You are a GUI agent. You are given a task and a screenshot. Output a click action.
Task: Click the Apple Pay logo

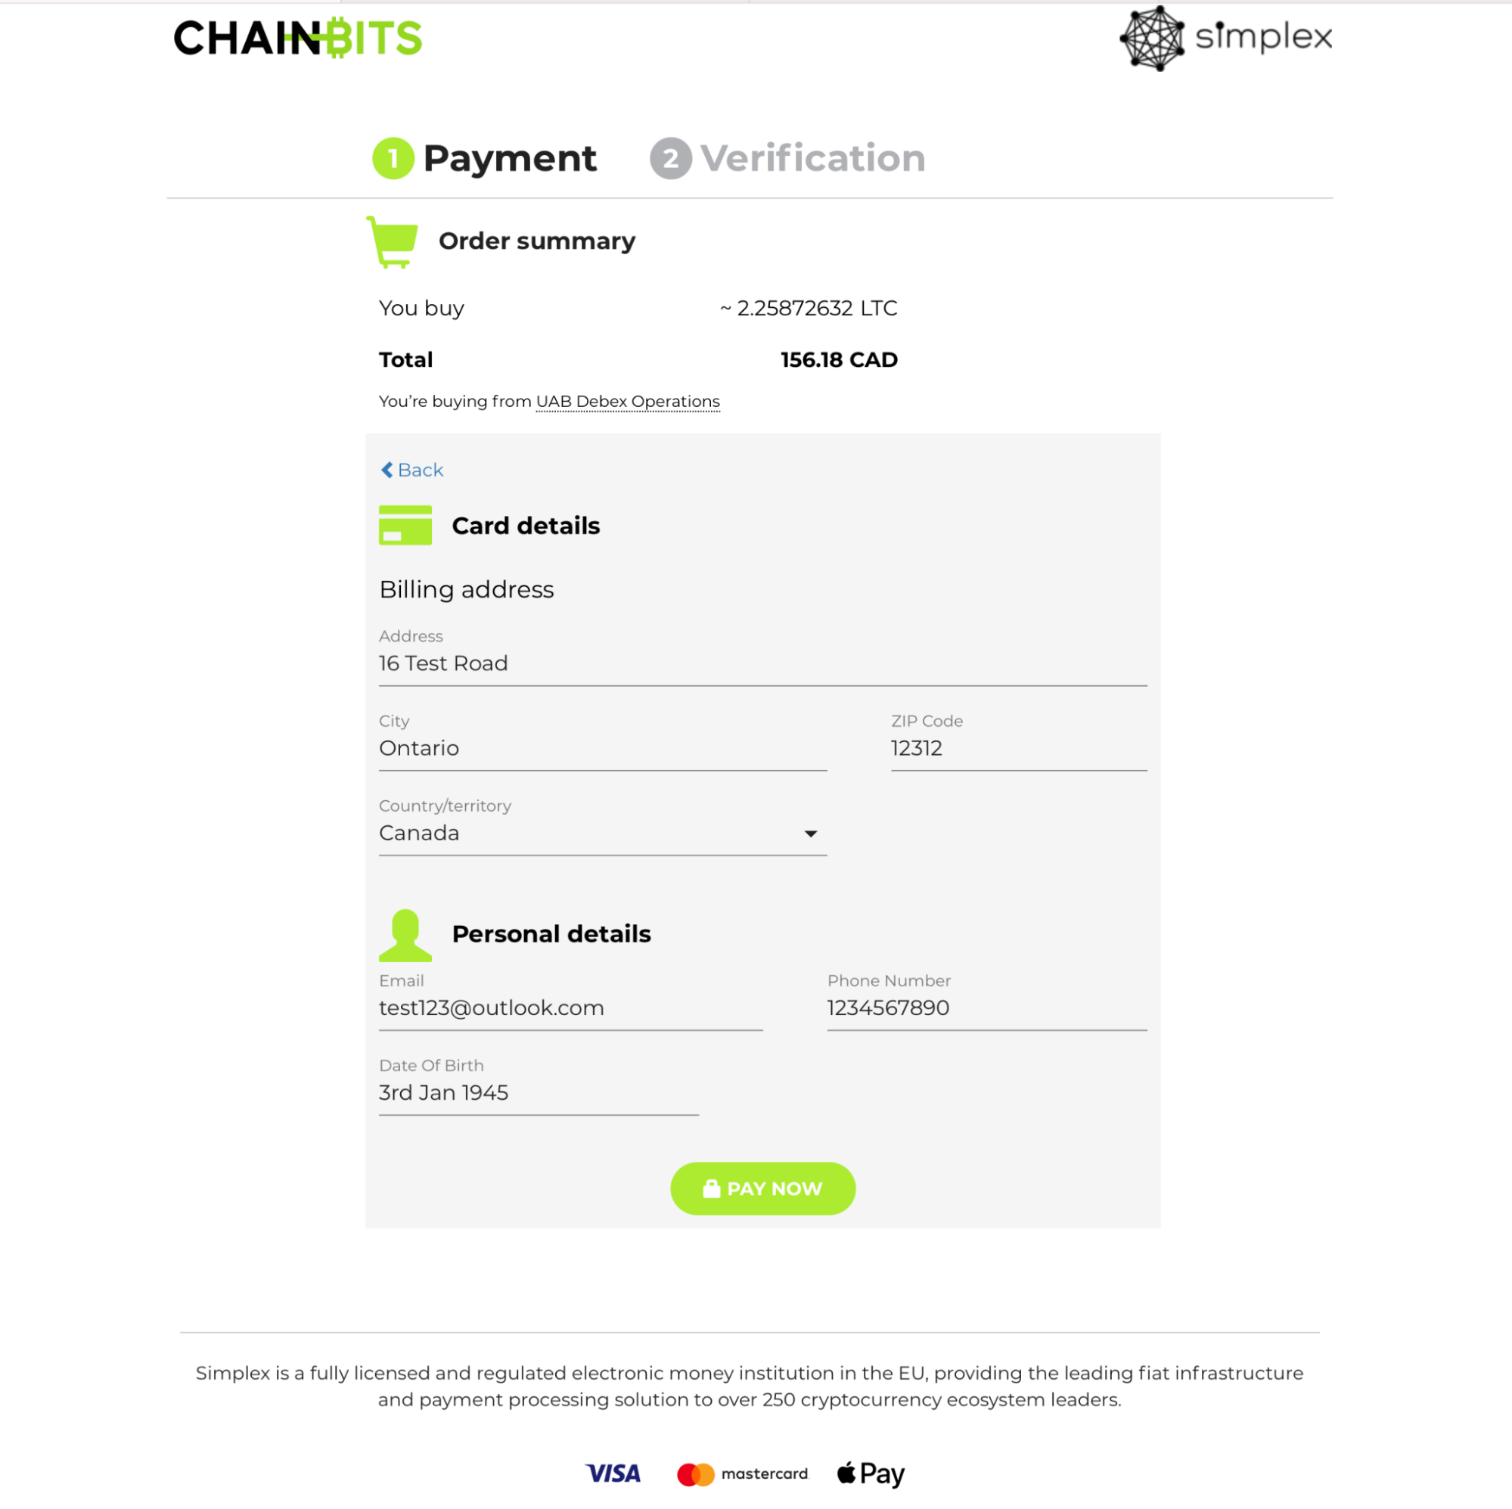pyautogui.click(x=871, y=1473)
